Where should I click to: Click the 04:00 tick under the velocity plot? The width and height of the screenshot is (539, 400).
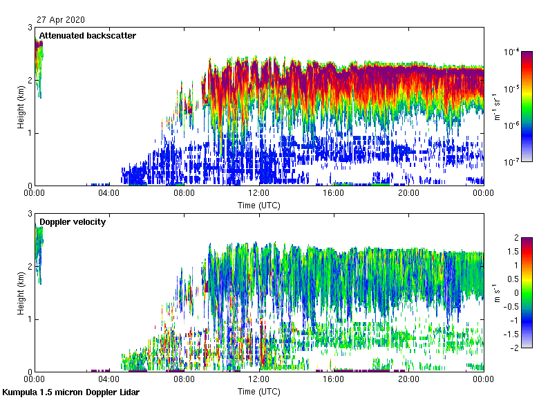pos(109,380)
